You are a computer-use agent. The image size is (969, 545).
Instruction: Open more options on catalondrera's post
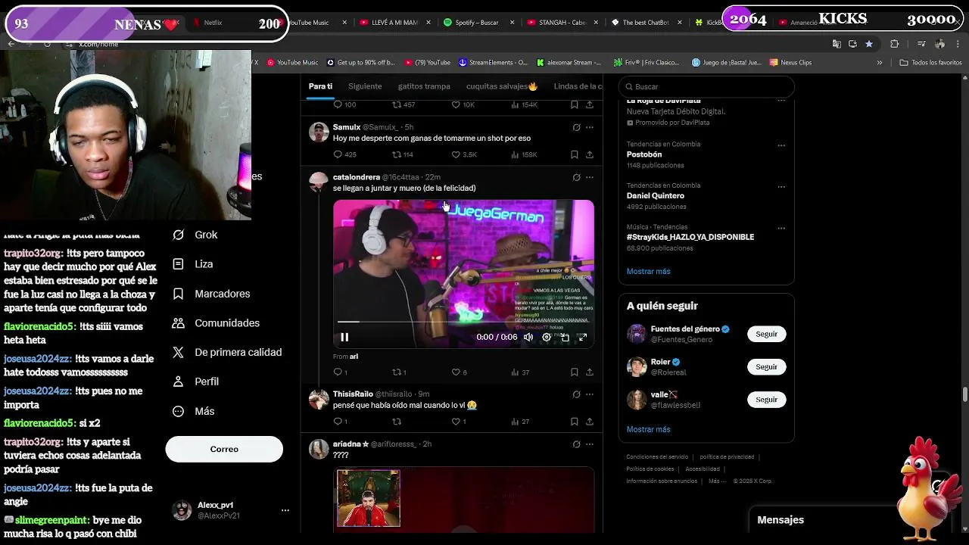click(x=590, y=177)
